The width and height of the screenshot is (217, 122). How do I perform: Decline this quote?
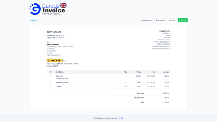[172, 20]
